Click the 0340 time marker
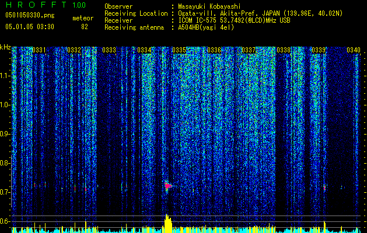 pyautogui.click(x=354, y=50)
